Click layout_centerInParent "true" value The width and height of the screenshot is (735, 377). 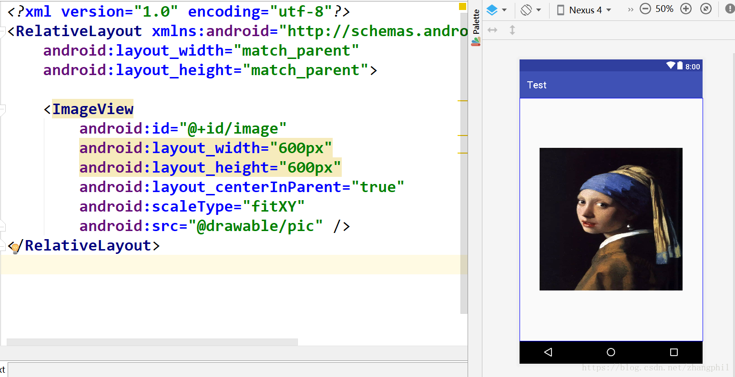pyautogui.click(x=378, y=187)
